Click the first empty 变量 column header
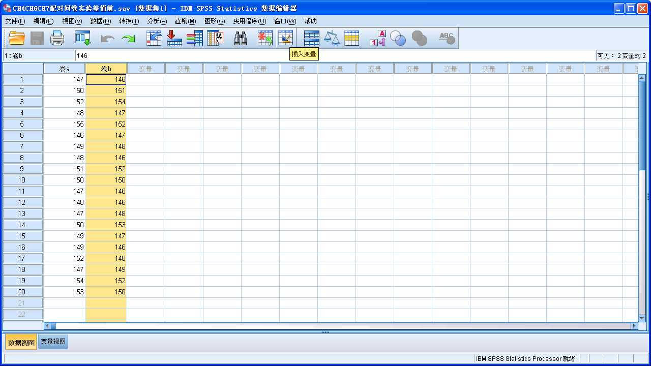Screen dimensions: 651x366 146,69
